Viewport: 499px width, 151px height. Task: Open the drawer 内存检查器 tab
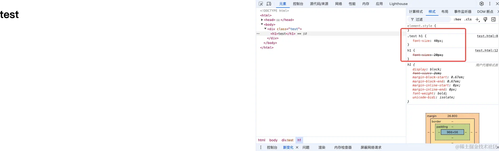coord(343,147)
